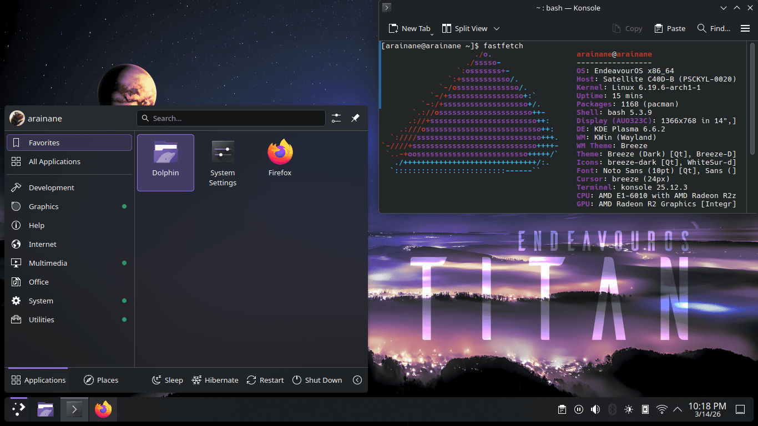Click the arainane user avatar
Screen dimensions: 758x426
17,118
